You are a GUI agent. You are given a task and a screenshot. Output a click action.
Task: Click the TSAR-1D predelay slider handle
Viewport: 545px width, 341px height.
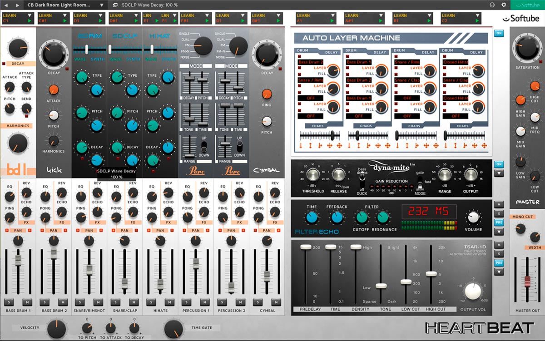[305, 247]
